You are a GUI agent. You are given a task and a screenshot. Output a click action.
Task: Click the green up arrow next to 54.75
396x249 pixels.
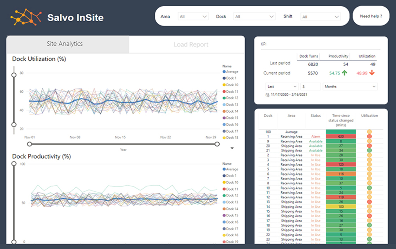345,73
